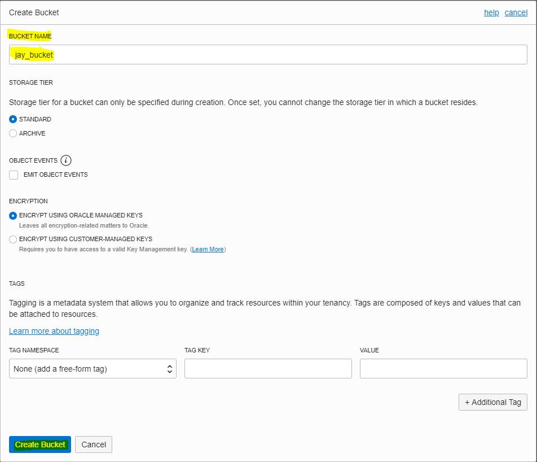Choose Encrypt Using Oracle Managed Keys
The width and height of the screenshot is (537, 462).
click(13, 215)
